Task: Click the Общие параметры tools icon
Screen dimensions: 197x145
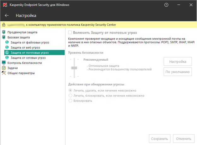Action: pyautogui.click(x=4, y=73)
